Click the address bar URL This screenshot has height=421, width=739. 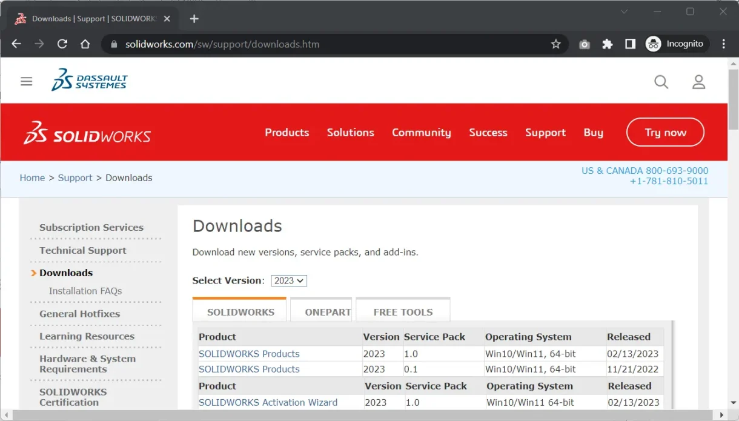click(x=222, y=44)
